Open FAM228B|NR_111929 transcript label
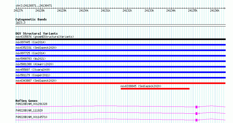 click(29, 110)
